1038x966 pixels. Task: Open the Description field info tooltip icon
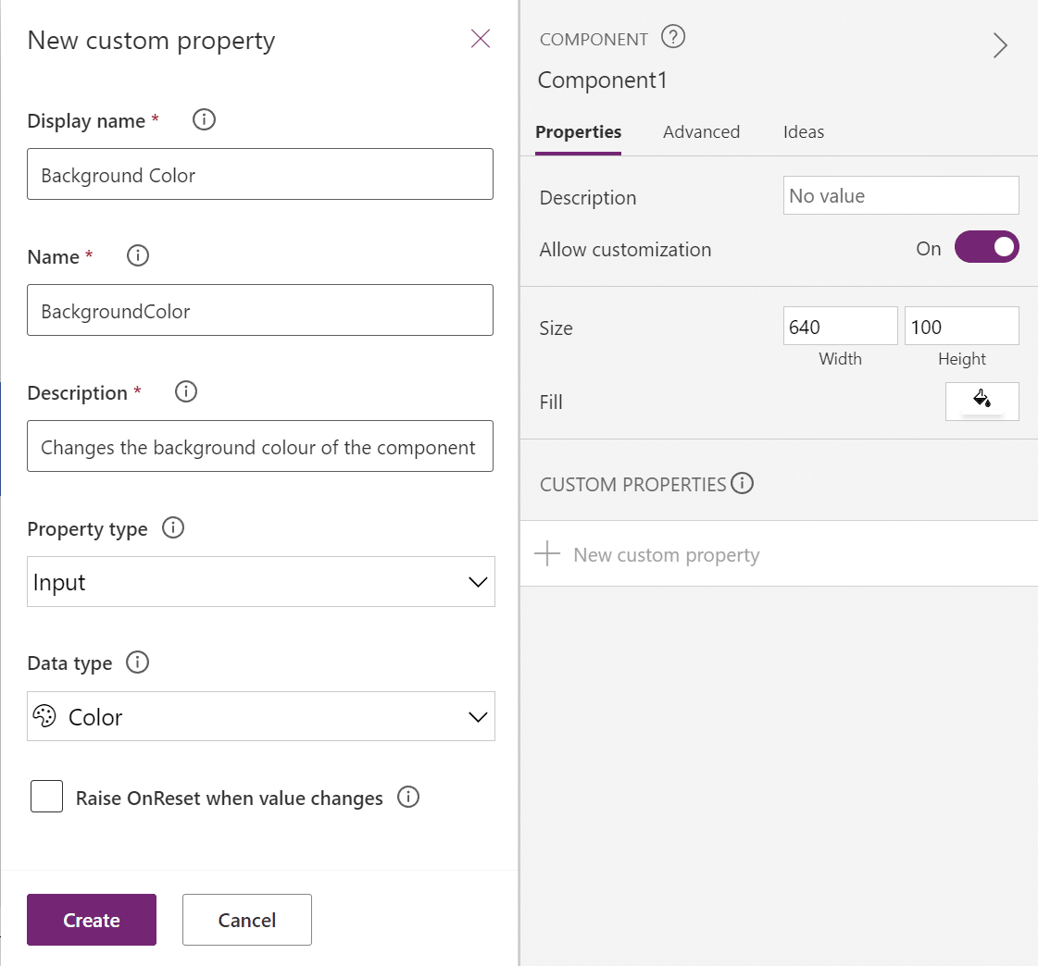pyautogui.click(x=185, y=391)
